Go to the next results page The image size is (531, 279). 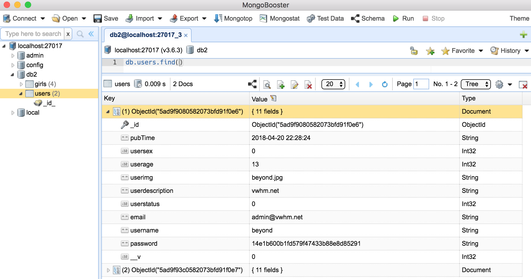[371, 84]
